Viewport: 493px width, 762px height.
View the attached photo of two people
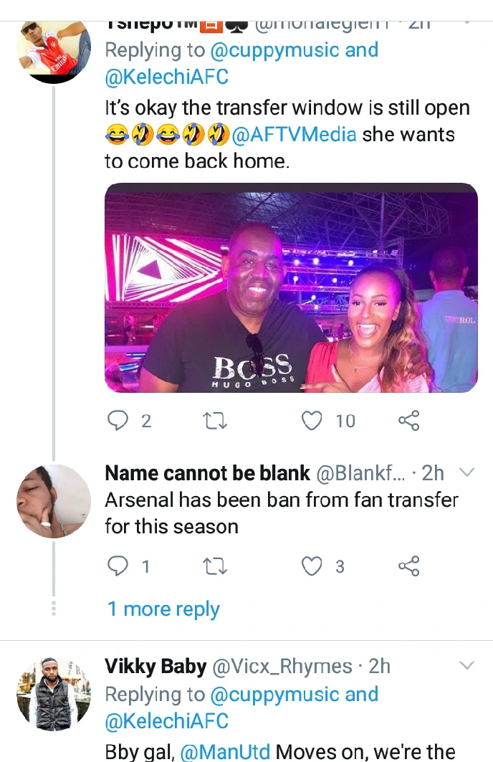291,287
